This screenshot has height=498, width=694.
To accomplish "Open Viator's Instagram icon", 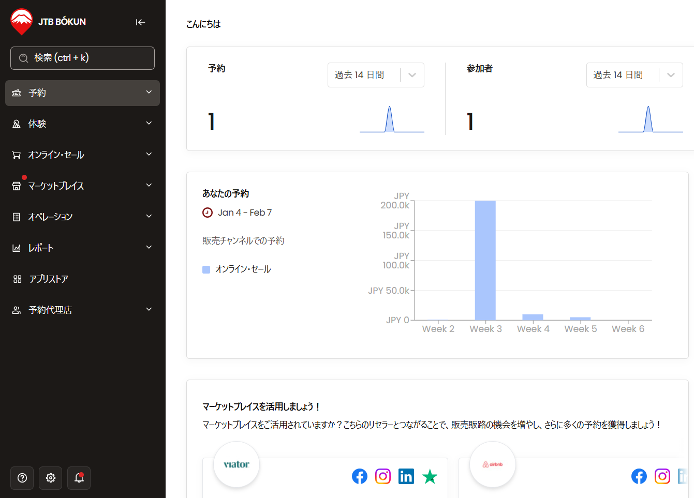I will coord(383,476).
